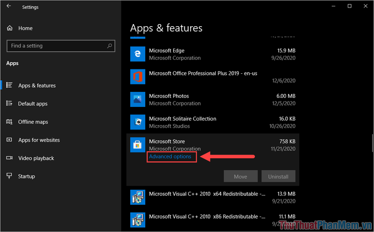
Task: Click the Microsoft Office app icon
Action: click(x=138, y=76)
